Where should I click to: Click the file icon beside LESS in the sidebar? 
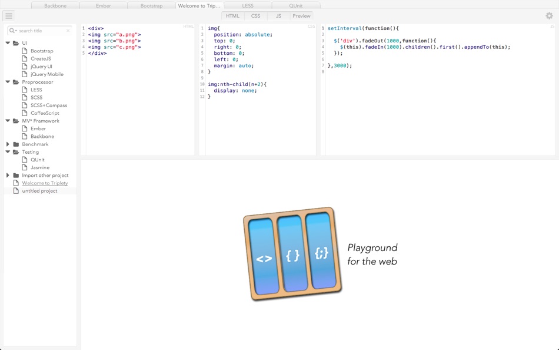coord(24,90)
